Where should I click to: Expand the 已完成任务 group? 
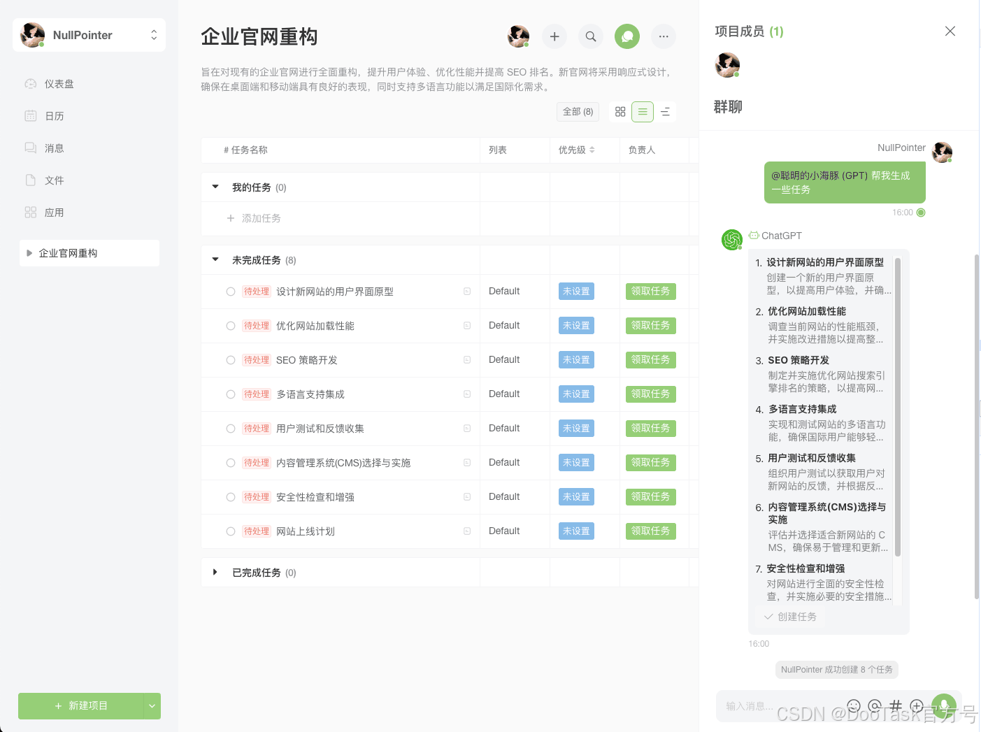click(x=215, y=573)
